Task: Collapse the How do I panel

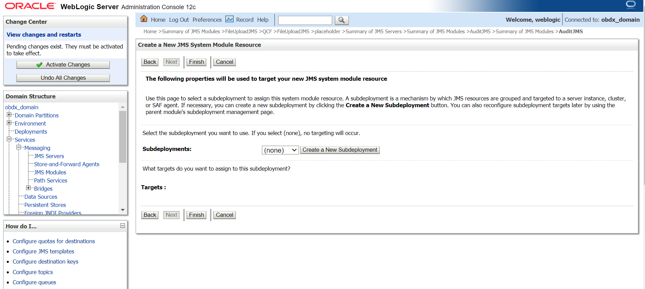Action: click(x=123, y=226)
